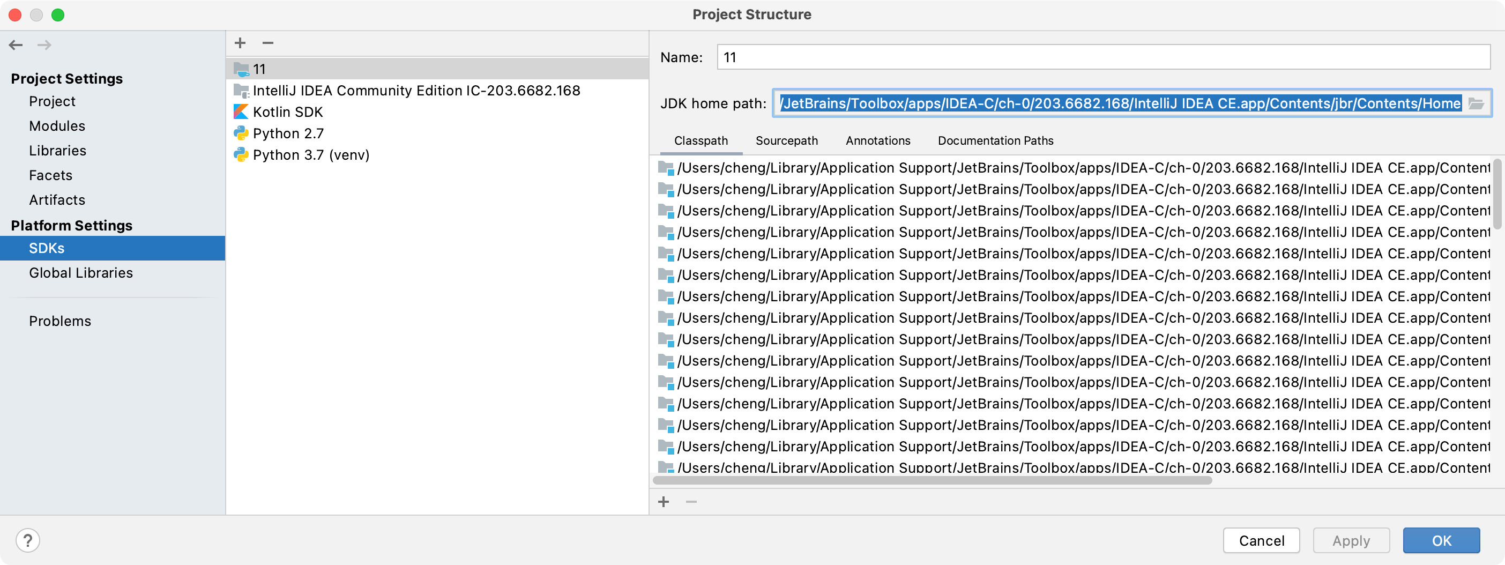Click the Platform Settings heading

[x=72, y=226]
